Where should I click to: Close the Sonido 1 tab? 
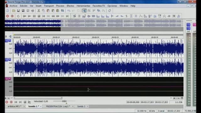(x=41, y=106)
